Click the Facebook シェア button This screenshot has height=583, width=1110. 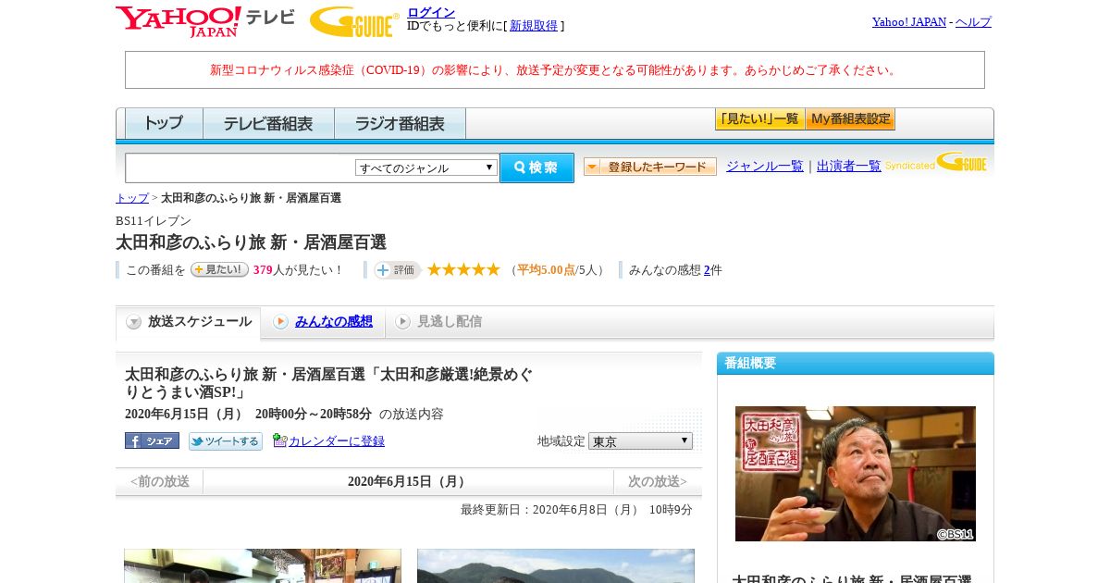[152, 440]
